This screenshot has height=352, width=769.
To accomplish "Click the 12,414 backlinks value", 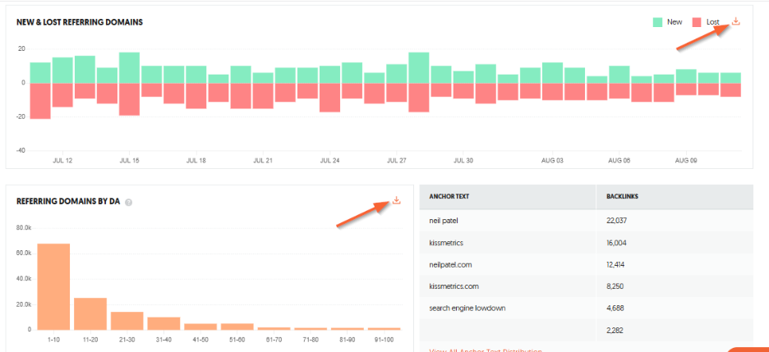I will [616, 264].
